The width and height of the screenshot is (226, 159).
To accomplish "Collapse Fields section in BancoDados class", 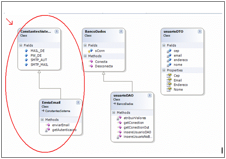I will 85,45.
